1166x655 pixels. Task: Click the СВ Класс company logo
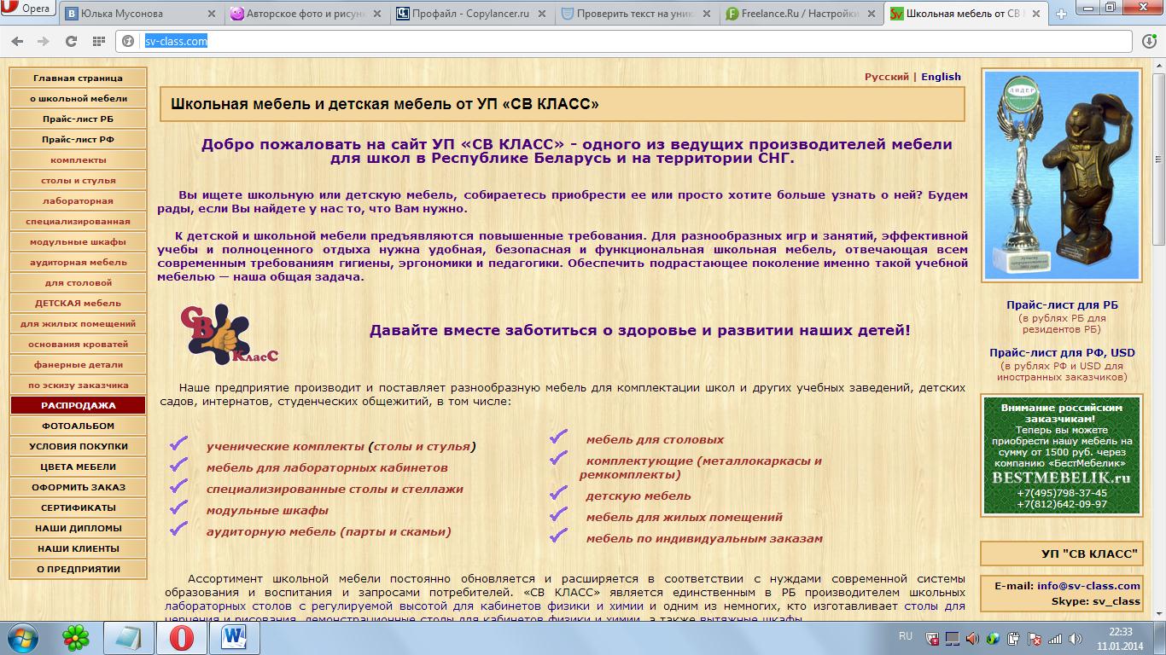(228, 333)
